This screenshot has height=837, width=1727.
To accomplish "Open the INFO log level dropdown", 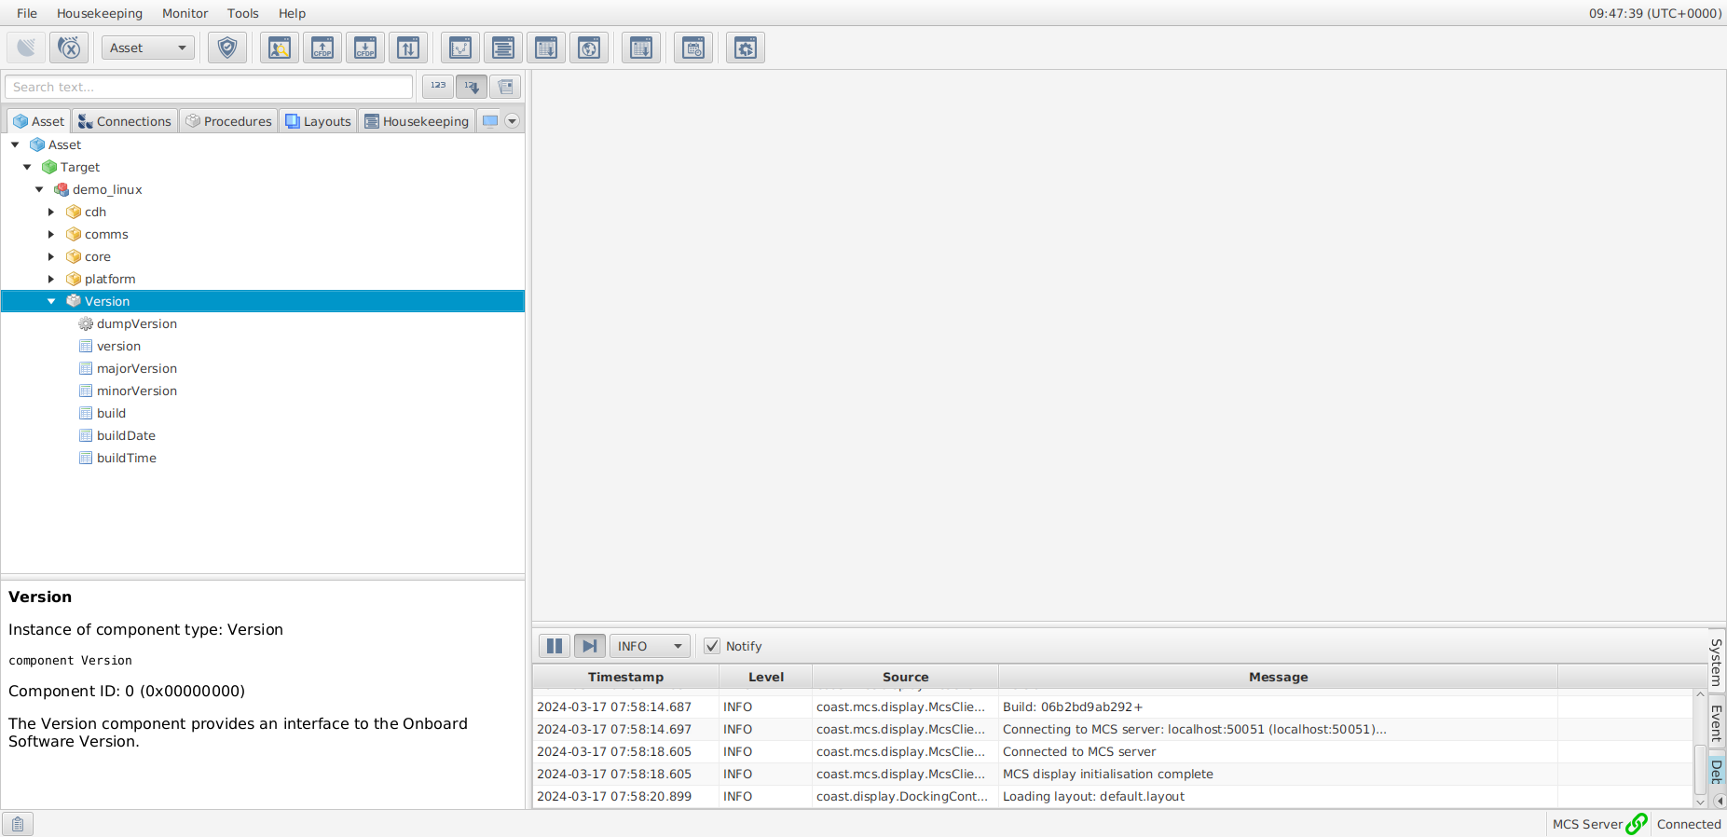I will tap(650, 646).
